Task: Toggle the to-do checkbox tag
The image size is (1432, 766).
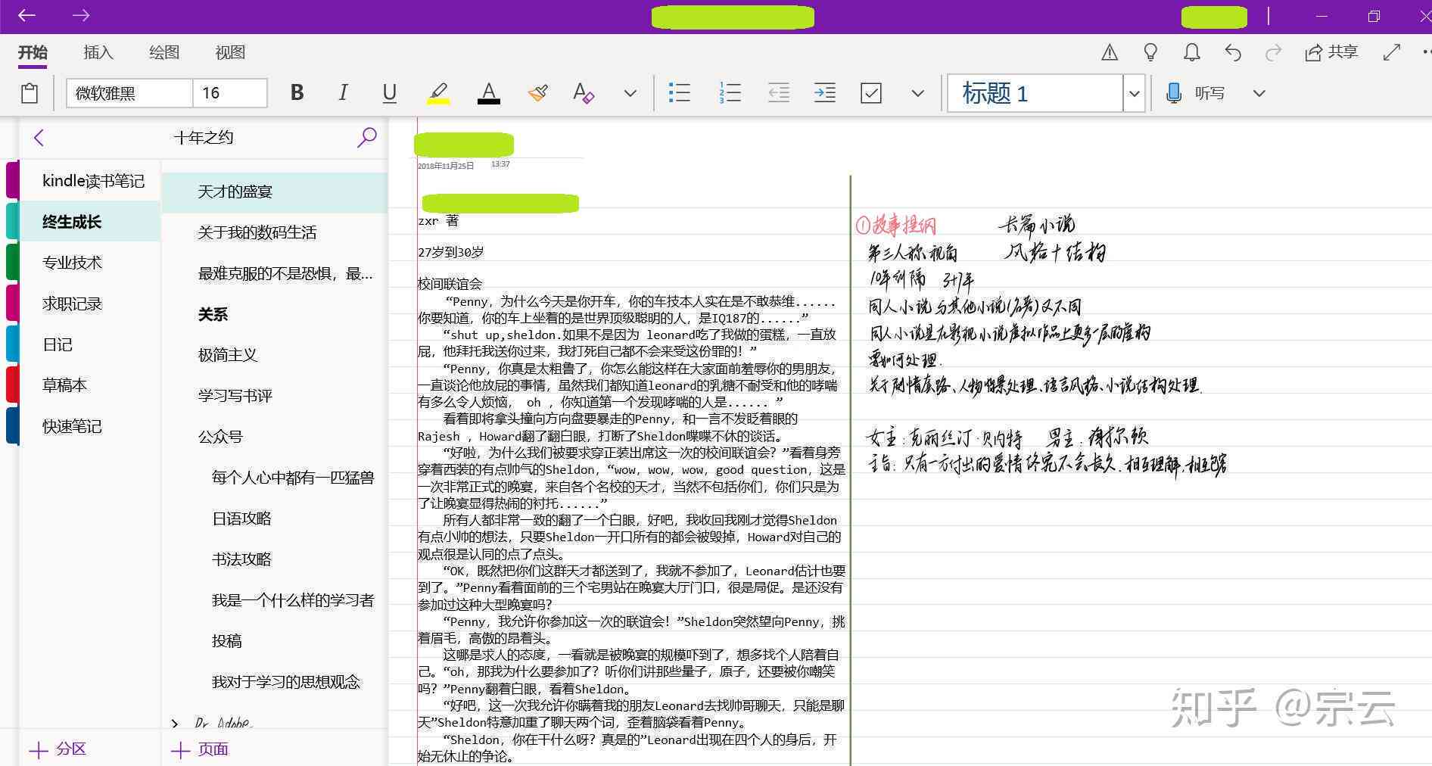Action: (x=871, y=93)
